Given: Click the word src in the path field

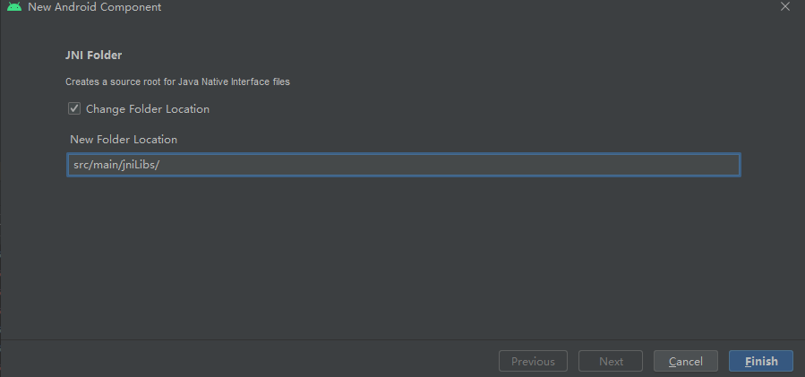Looking at the screenshot, I should coord(80,166).
